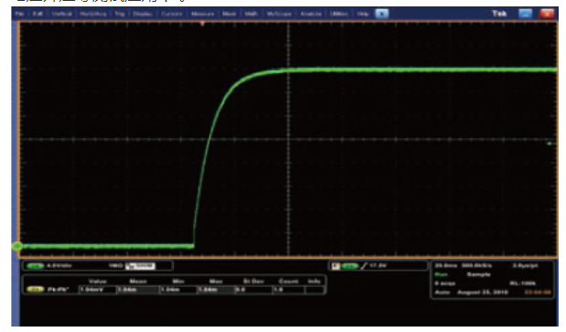
Task: Open the Trig menu
Action: (x=120, y=14)
